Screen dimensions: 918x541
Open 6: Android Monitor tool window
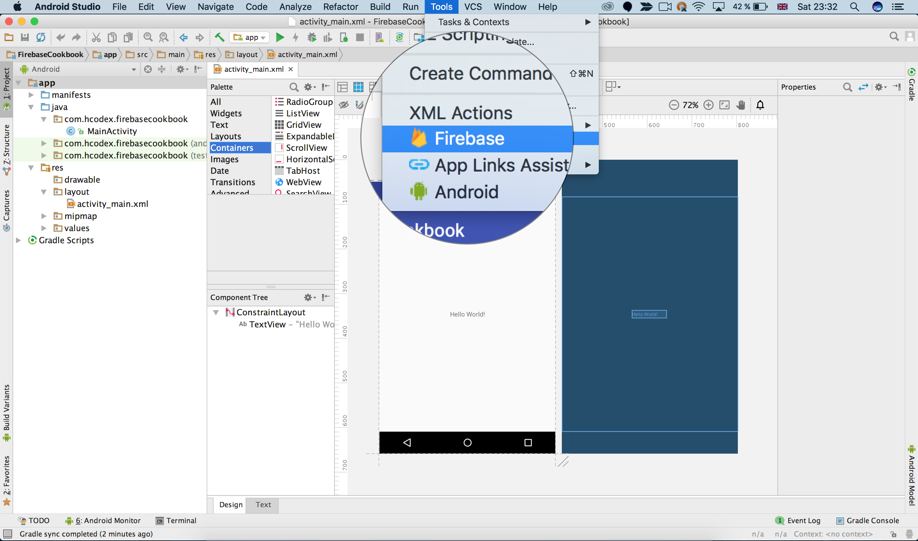[x=103, y=521]
